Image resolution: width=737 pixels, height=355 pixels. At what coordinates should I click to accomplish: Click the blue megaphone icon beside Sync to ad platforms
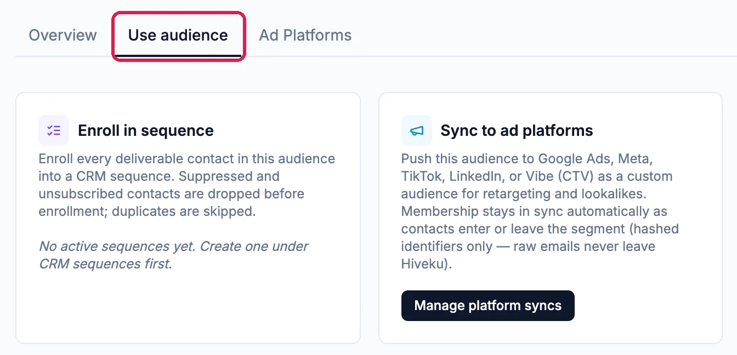point(417,130)
